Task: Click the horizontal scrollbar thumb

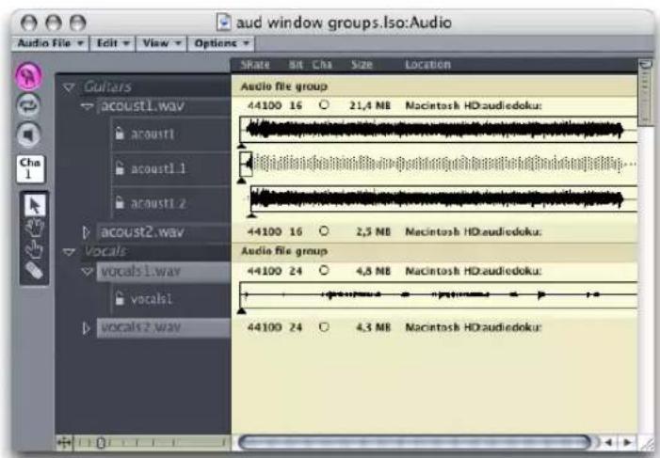Action: [x=414, y=442]
